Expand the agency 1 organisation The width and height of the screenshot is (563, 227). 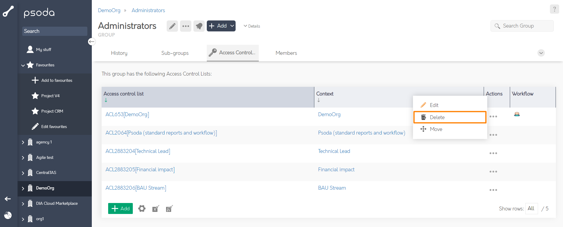[23, 142]
